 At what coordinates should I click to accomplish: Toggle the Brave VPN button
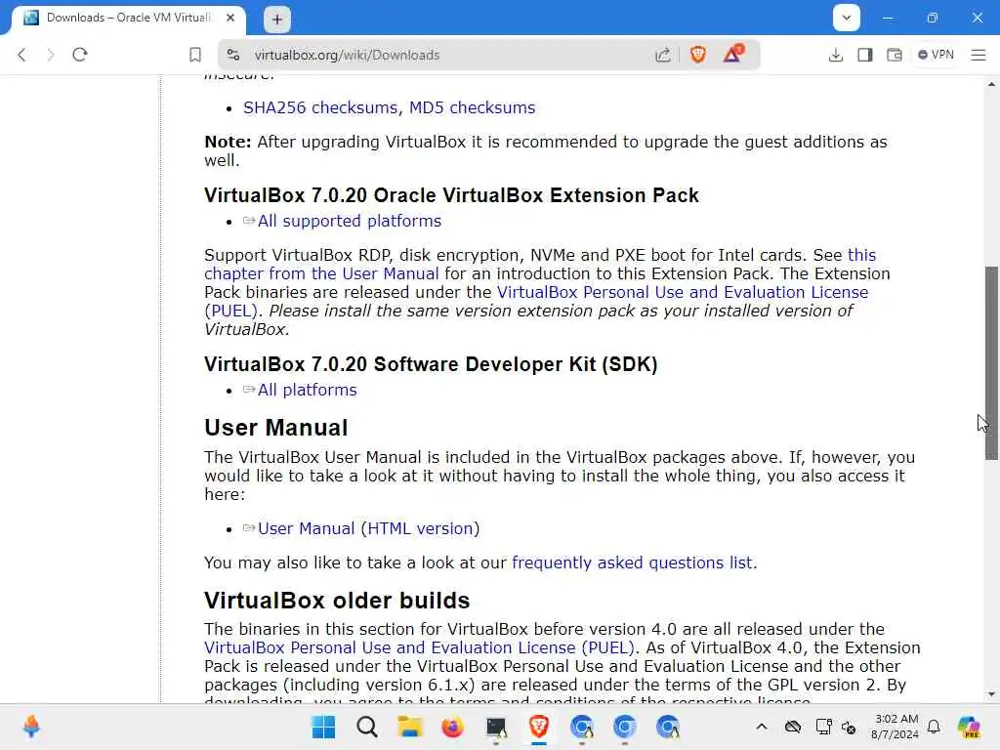click(936, 55)
